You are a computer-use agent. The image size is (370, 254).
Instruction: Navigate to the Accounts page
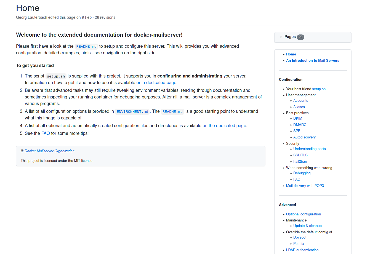point(300,100)
